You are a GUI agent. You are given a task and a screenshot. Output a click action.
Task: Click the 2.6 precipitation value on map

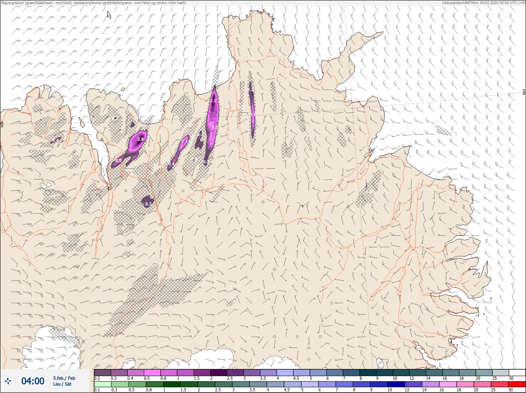coord(213,101)
